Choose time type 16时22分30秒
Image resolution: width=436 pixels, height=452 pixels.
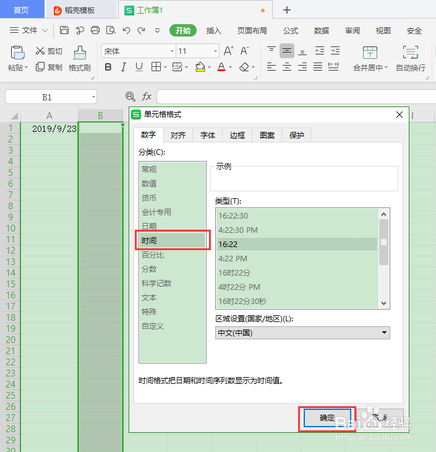click(297, 302)
